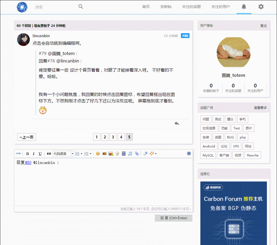Toggle italic formatting in the editor
Image resolution: width=277 pixels, height=245 pixels.
34,154
